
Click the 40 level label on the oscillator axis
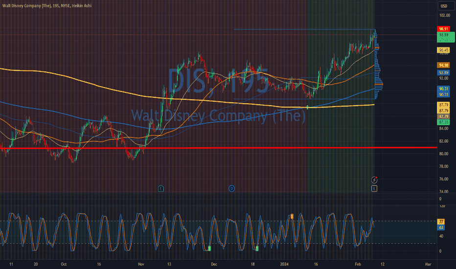[441, 236]
